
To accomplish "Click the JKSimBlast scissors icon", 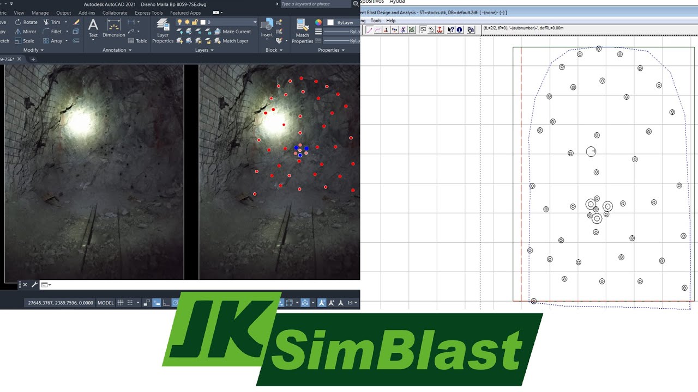I will point(404,29).
